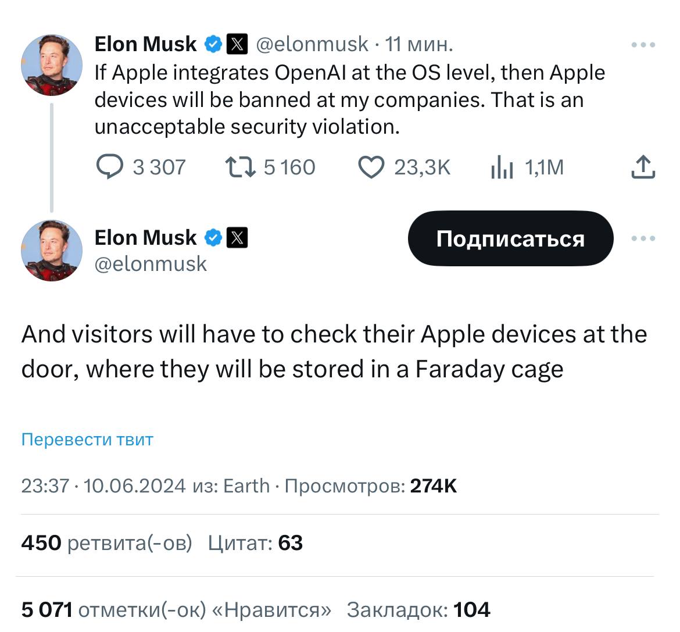Open the top Elon Musk profile avatar

point(52,65)
